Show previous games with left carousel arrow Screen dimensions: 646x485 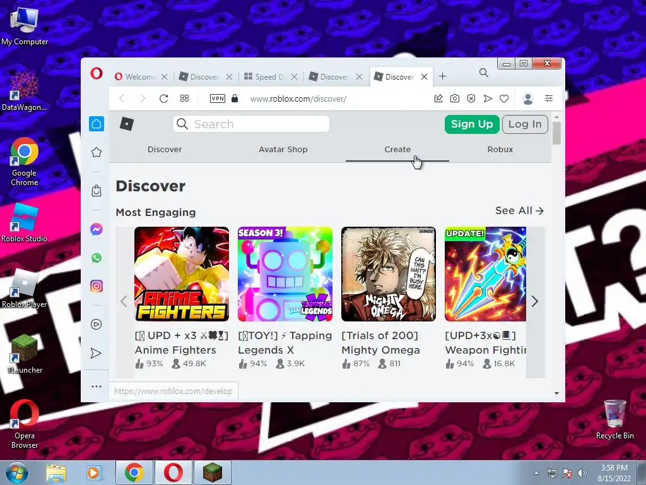coord(124,301)
